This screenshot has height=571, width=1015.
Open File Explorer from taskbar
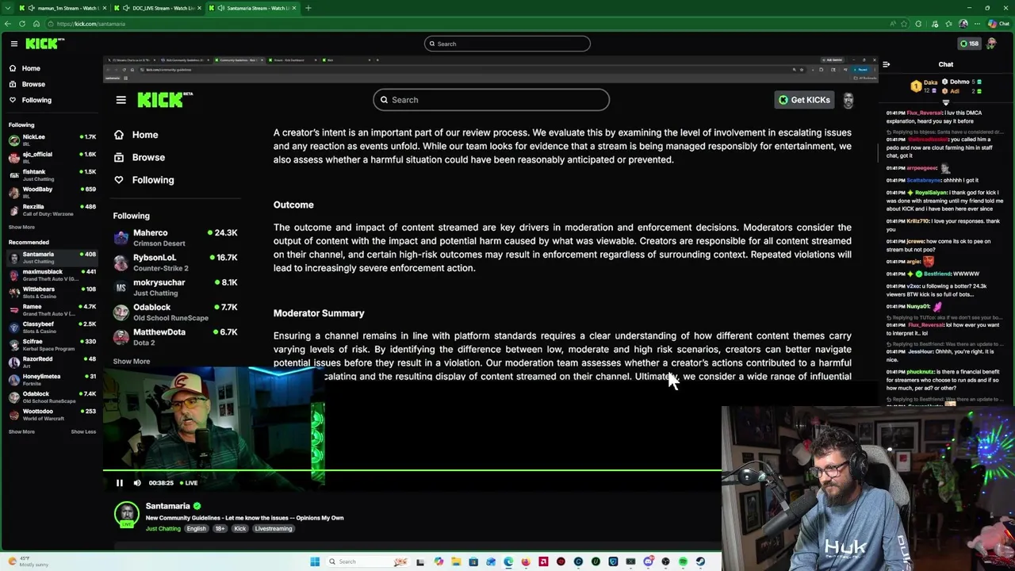point(456,562)
